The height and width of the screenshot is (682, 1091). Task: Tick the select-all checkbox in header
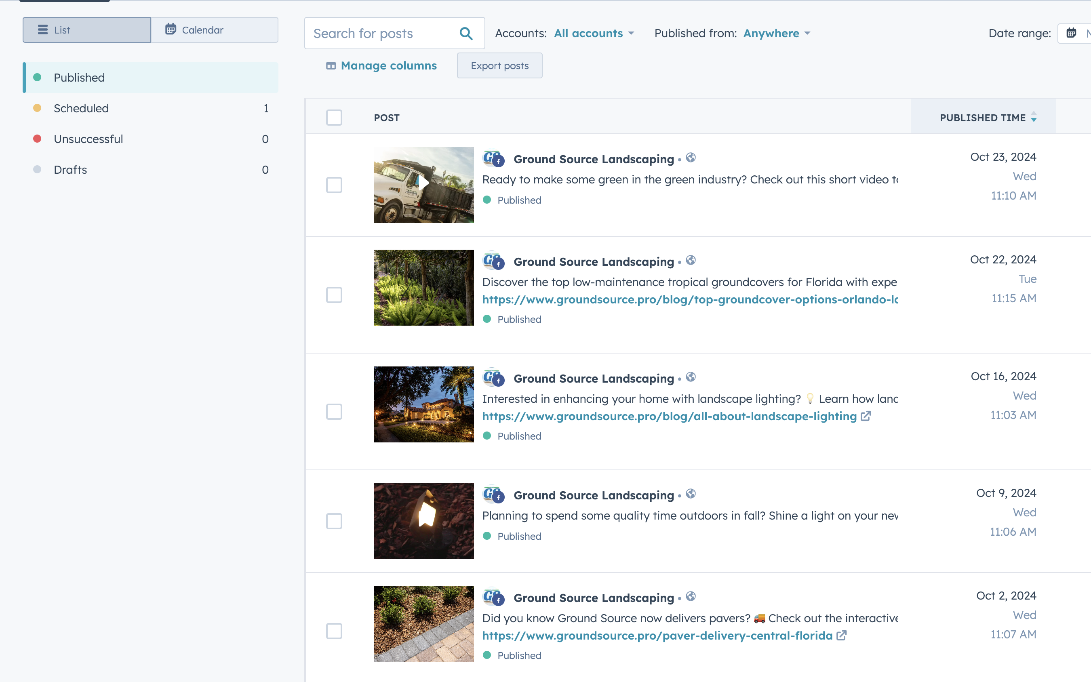[334, 117]
